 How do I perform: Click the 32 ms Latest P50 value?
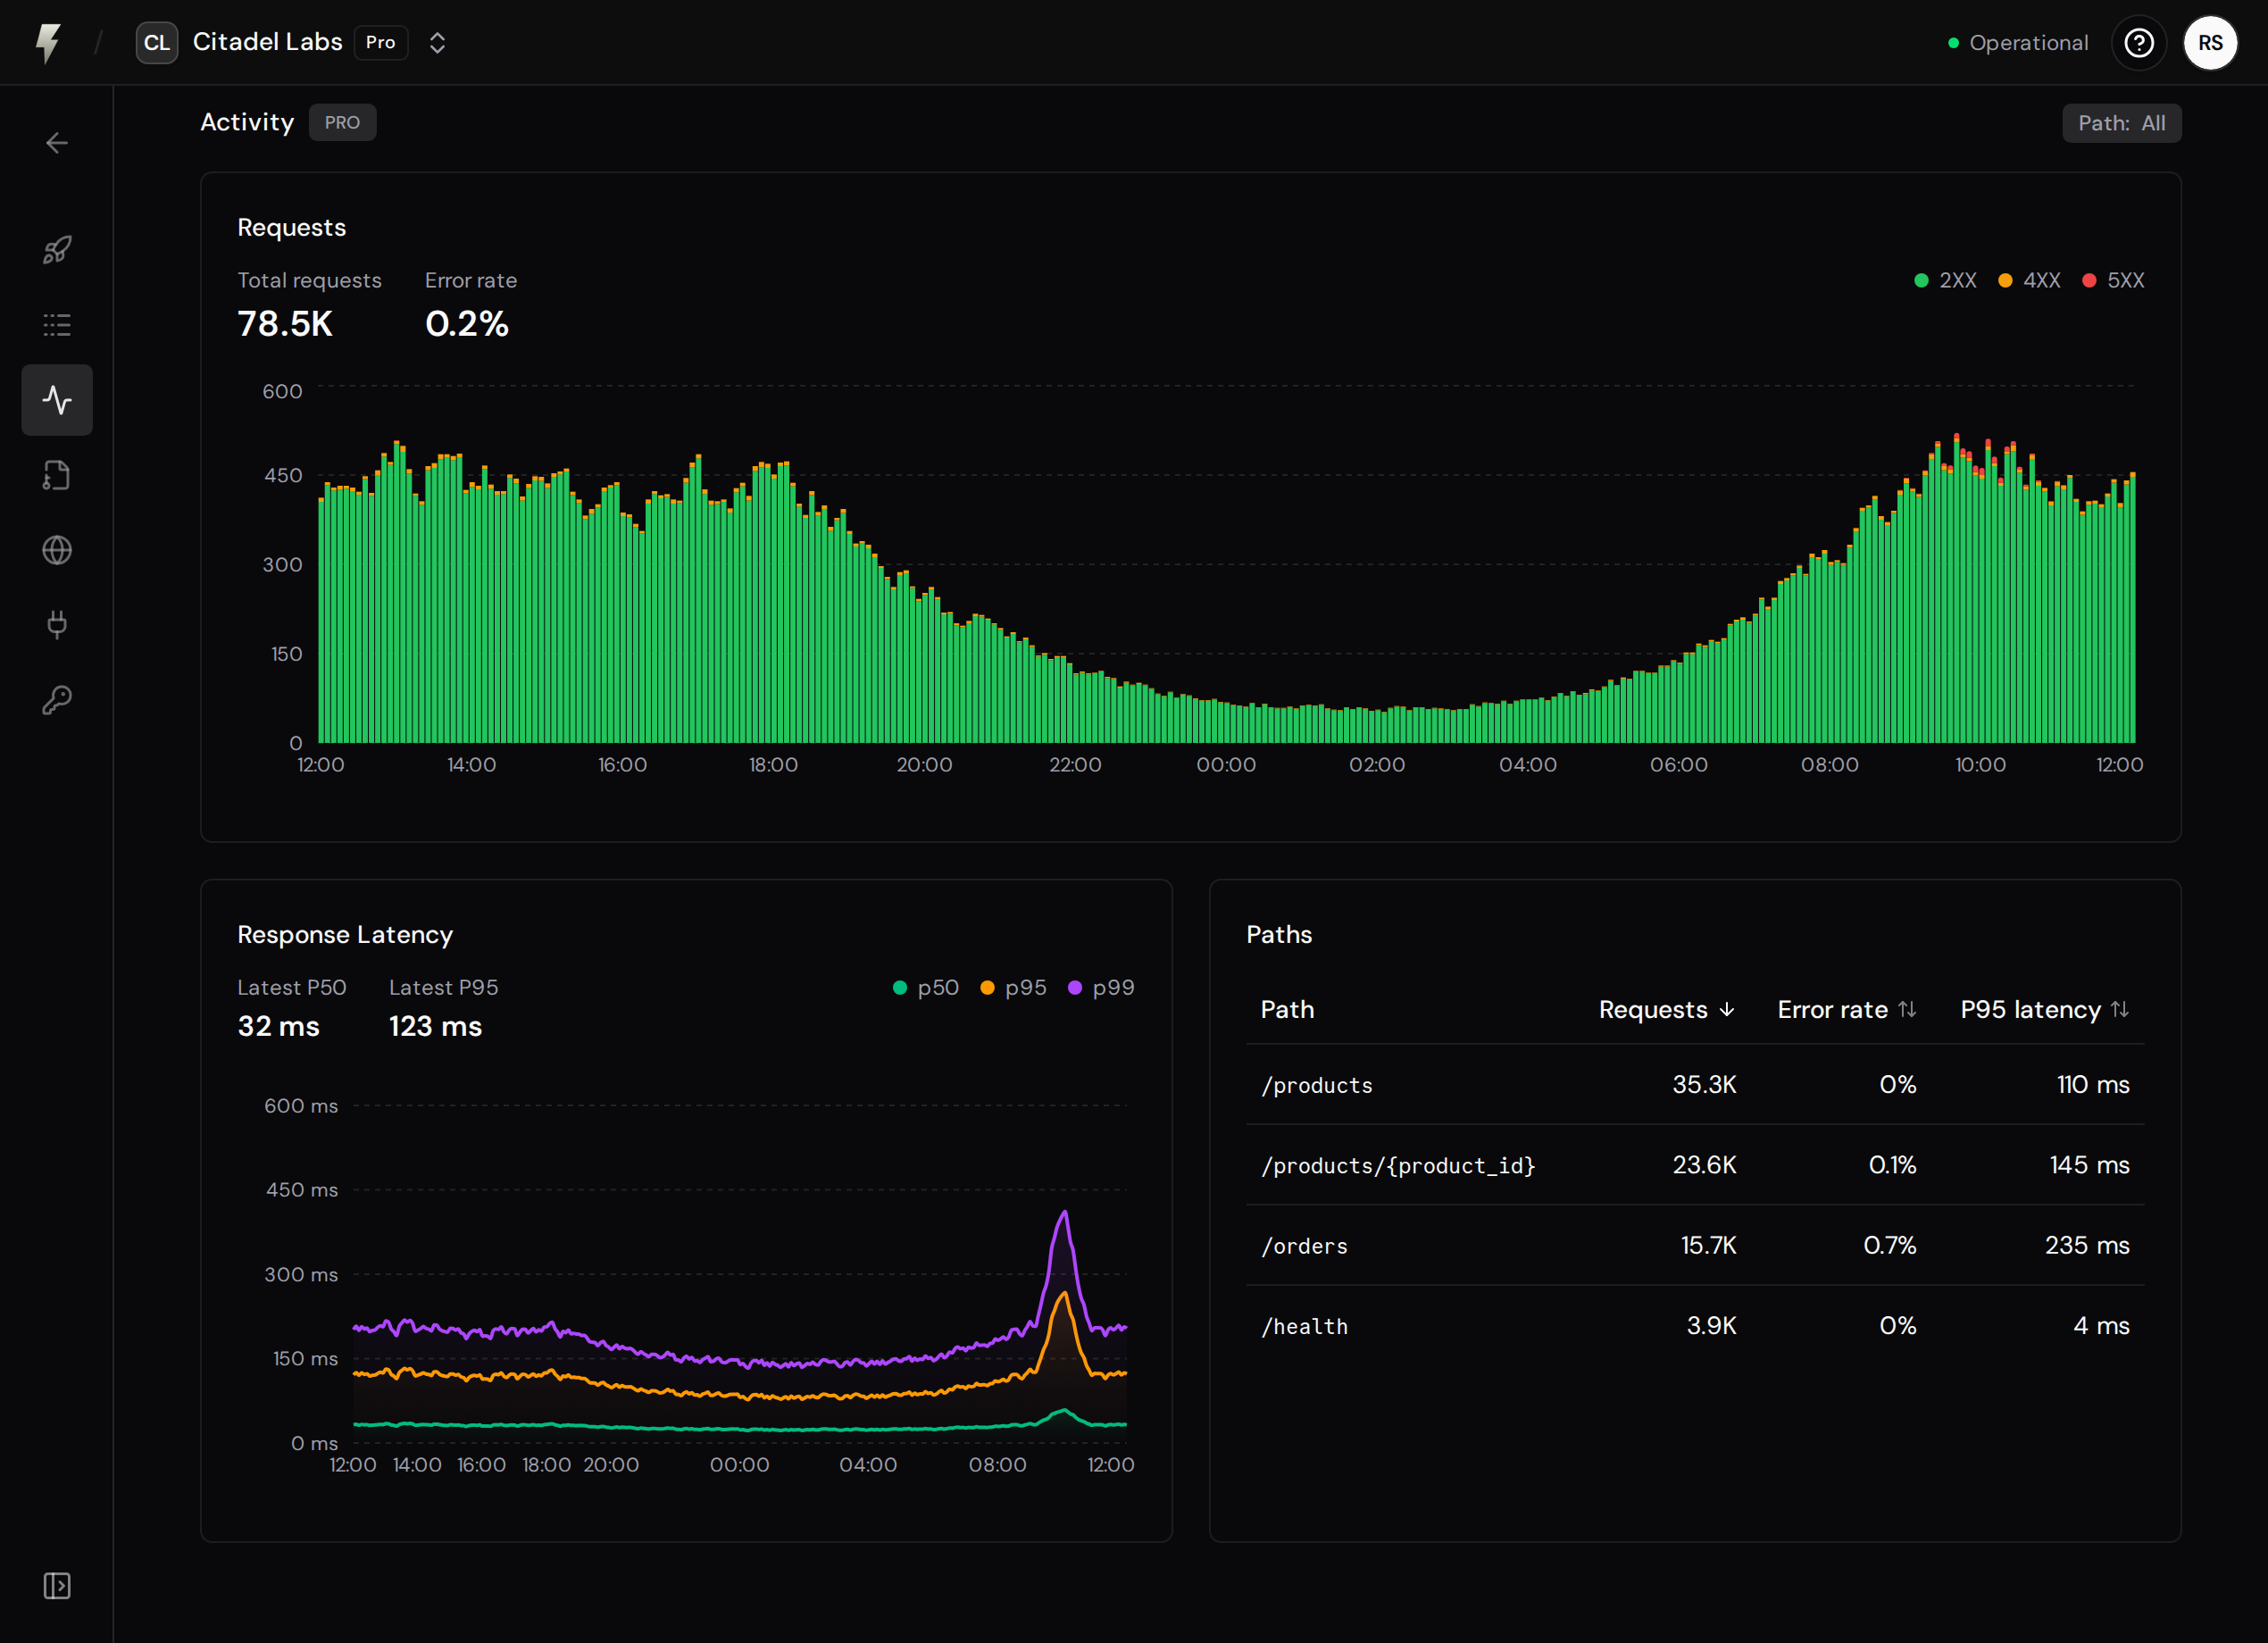[x=279, y=1027]
